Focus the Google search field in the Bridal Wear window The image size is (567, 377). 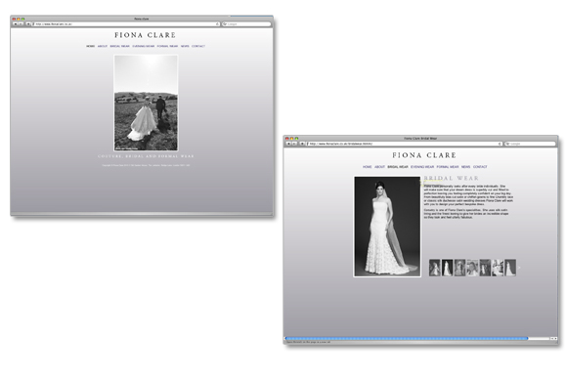pyautogui.click(x=530, y=144)
